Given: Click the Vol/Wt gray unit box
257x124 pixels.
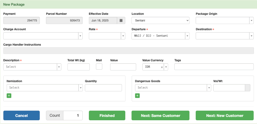Looking at the screenshot, I should (x=247, y=87).
